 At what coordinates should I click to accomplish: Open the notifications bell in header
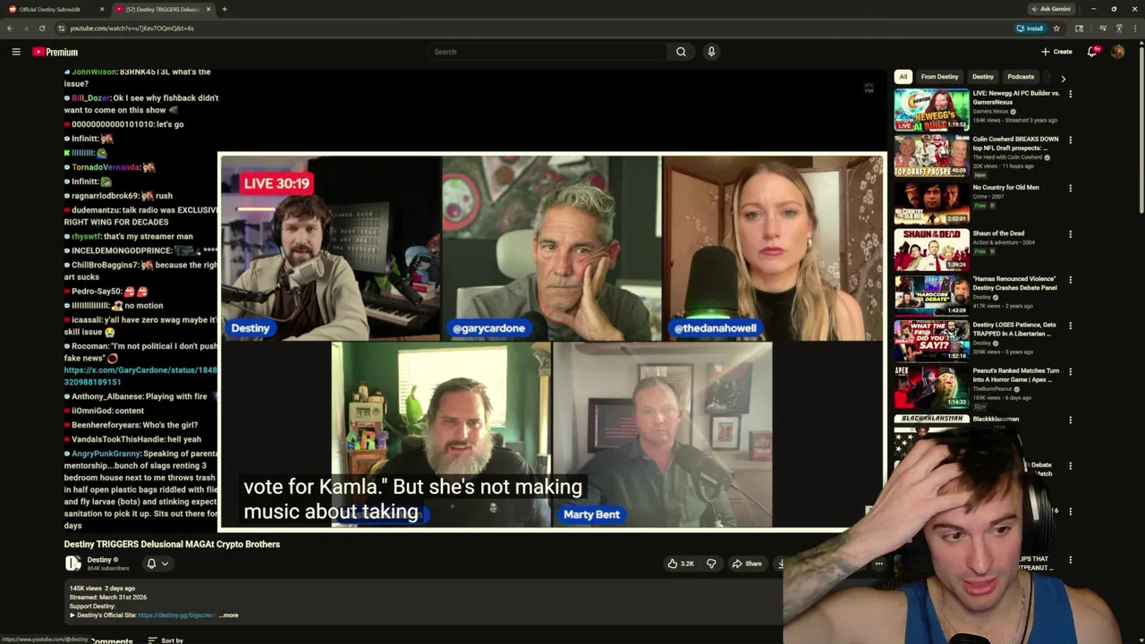click(1092, 52)
